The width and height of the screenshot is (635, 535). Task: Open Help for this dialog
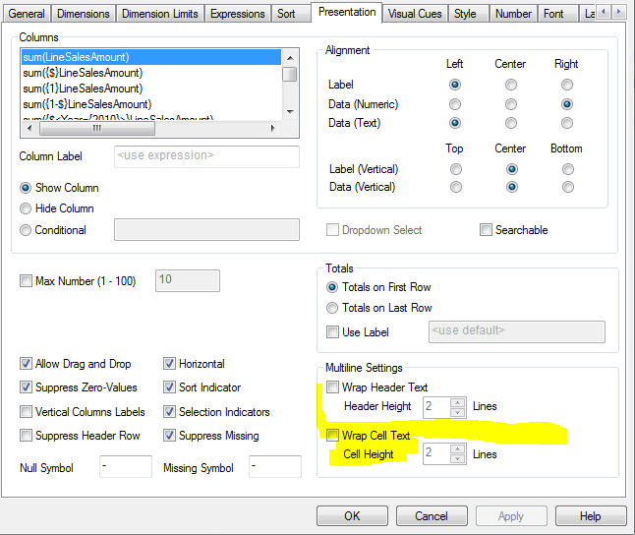[591, 516]
